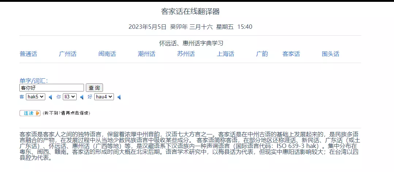
Task: Play audio for character 客
Action: [50, 97]
